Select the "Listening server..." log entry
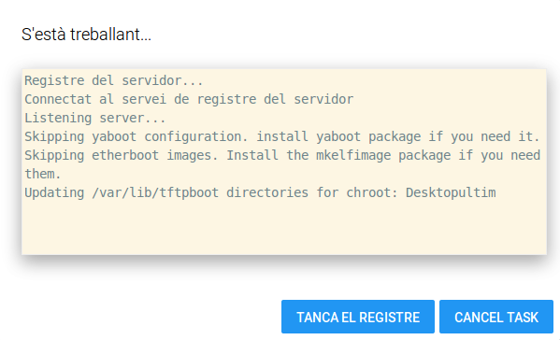 click(x=95, y=118)
